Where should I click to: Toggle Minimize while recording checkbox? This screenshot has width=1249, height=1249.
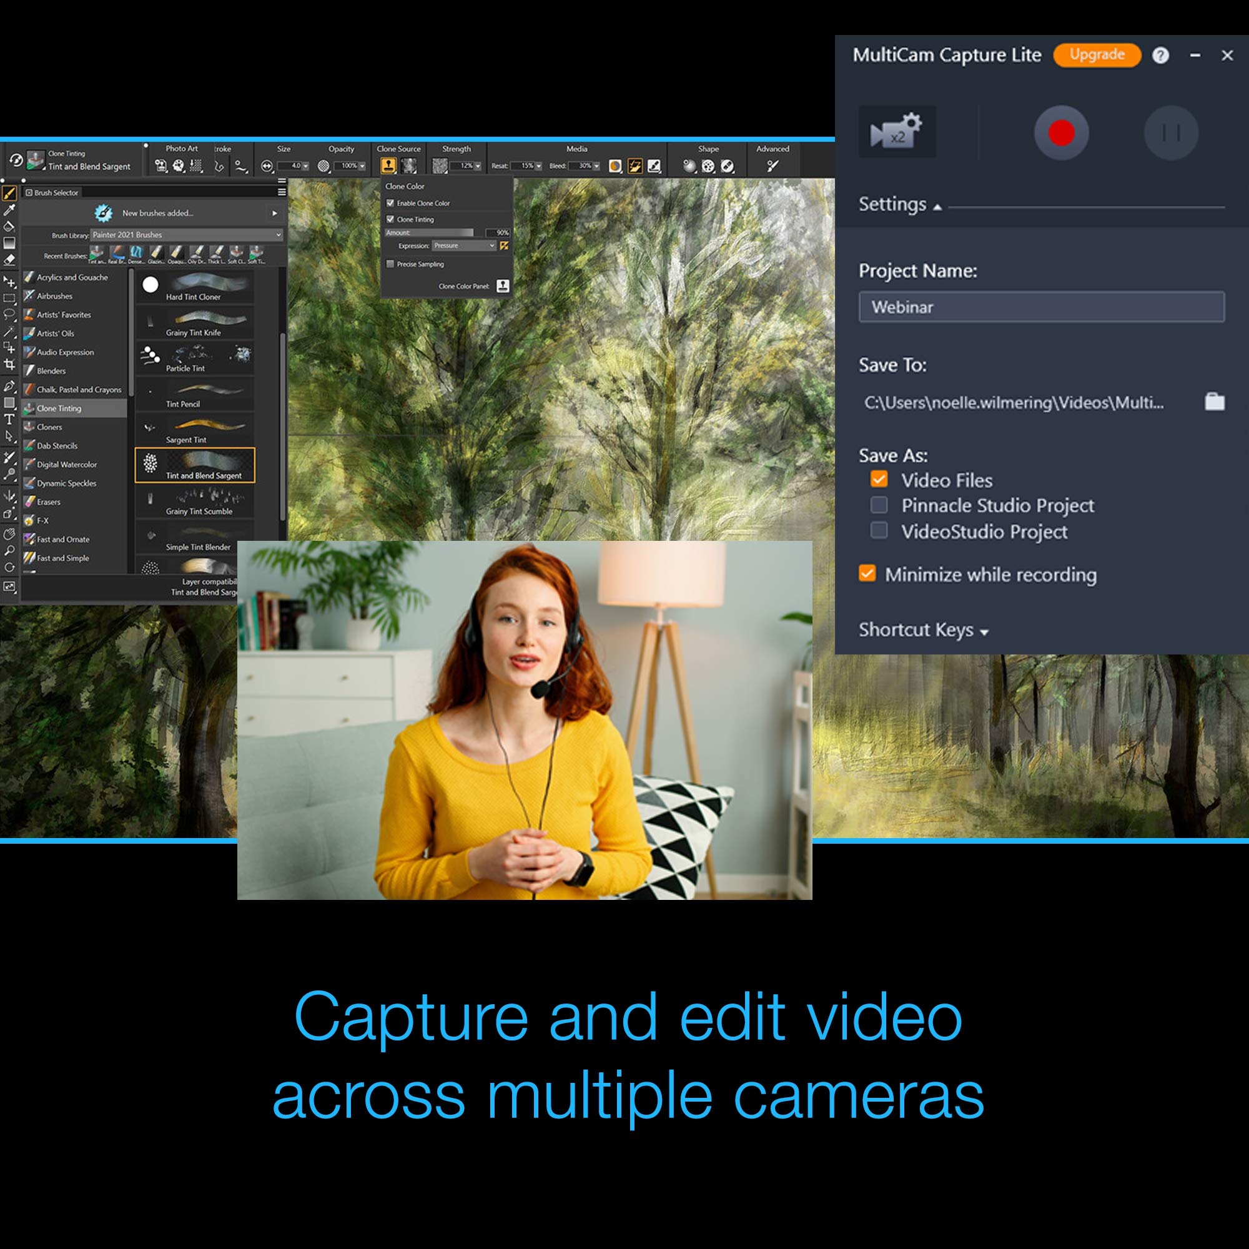(x=867, y=573)
